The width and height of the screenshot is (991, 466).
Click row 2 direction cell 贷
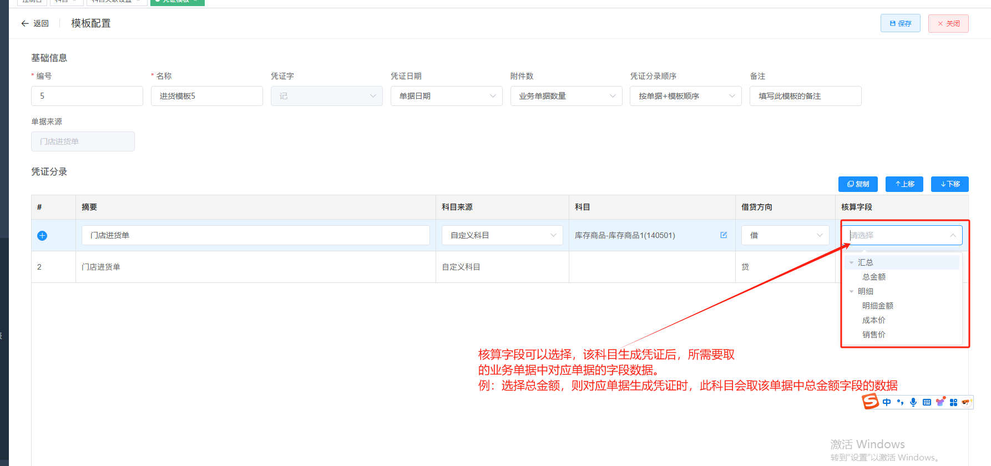click(745, 267)
